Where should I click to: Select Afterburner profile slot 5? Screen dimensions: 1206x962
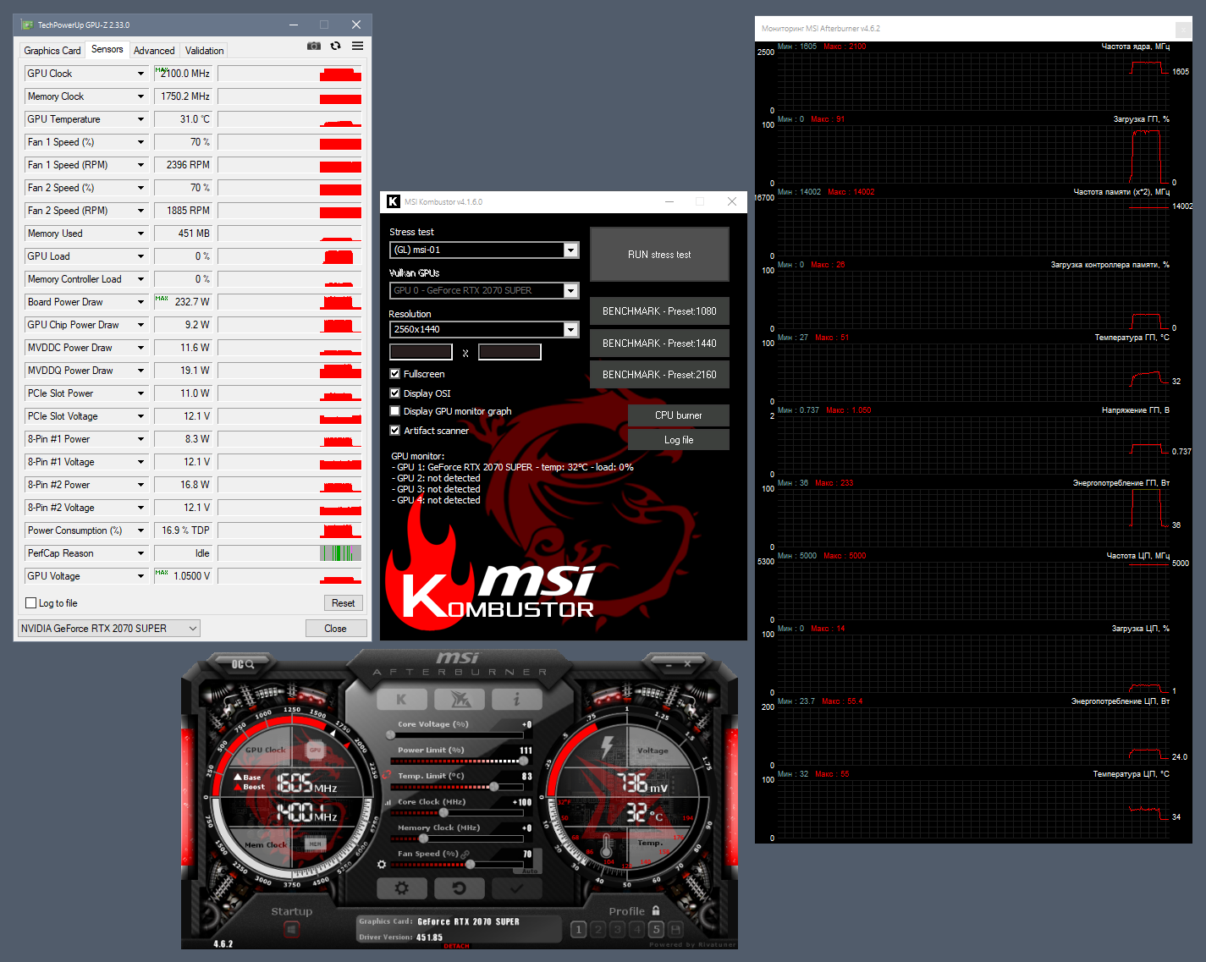click(656, 930)
